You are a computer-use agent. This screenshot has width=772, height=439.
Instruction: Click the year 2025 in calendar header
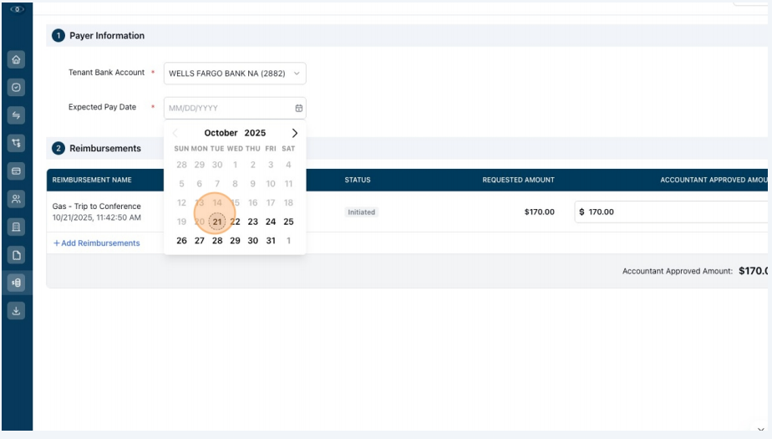[x=255, y=133]
